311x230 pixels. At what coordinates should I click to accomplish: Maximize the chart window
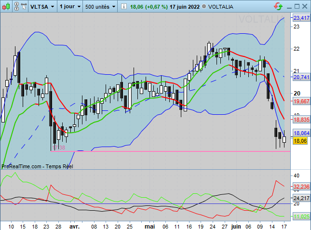click(297, 7)
